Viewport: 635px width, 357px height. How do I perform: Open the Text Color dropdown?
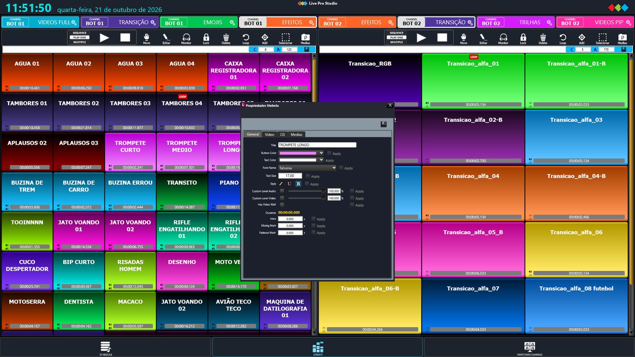pos(301,160)
